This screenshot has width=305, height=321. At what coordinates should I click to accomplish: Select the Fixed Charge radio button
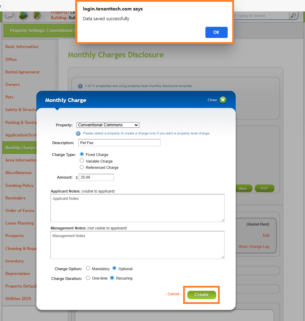click(82, 154)
